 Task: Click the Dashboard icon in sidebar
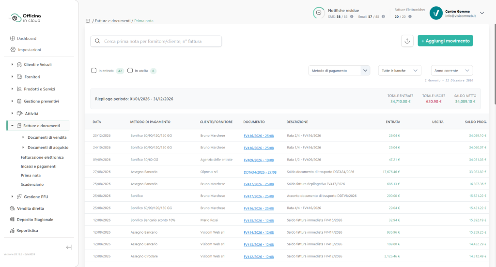(x=12, y=38)
